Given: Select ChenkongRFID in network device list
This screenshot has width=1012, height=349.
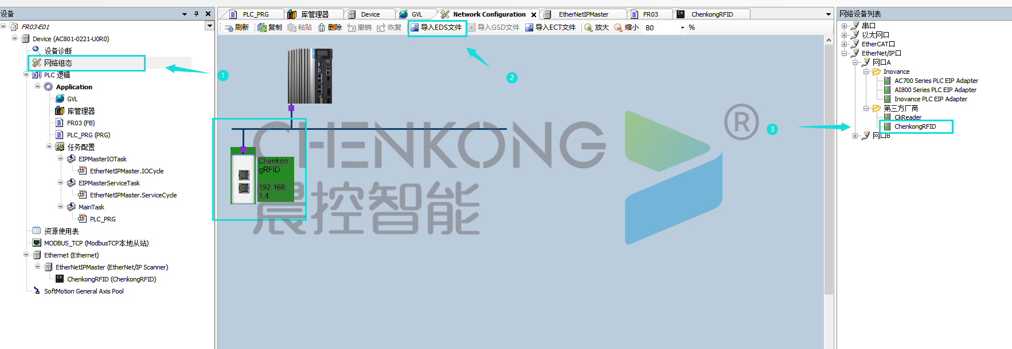Looking at the screenshot, I should coord(915,126).
